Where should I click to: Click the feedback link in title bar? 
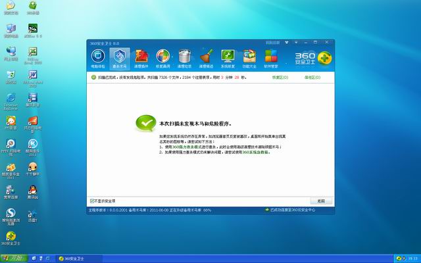coord(273,43)
